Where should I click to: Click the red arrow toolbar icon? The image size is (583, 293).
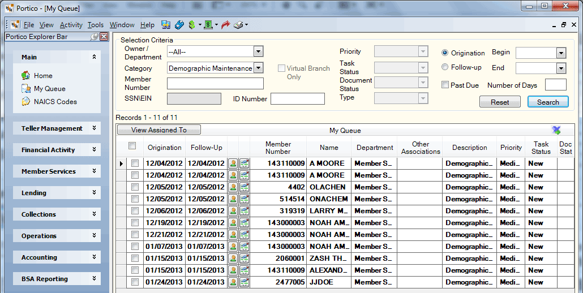tap(225, 25)
